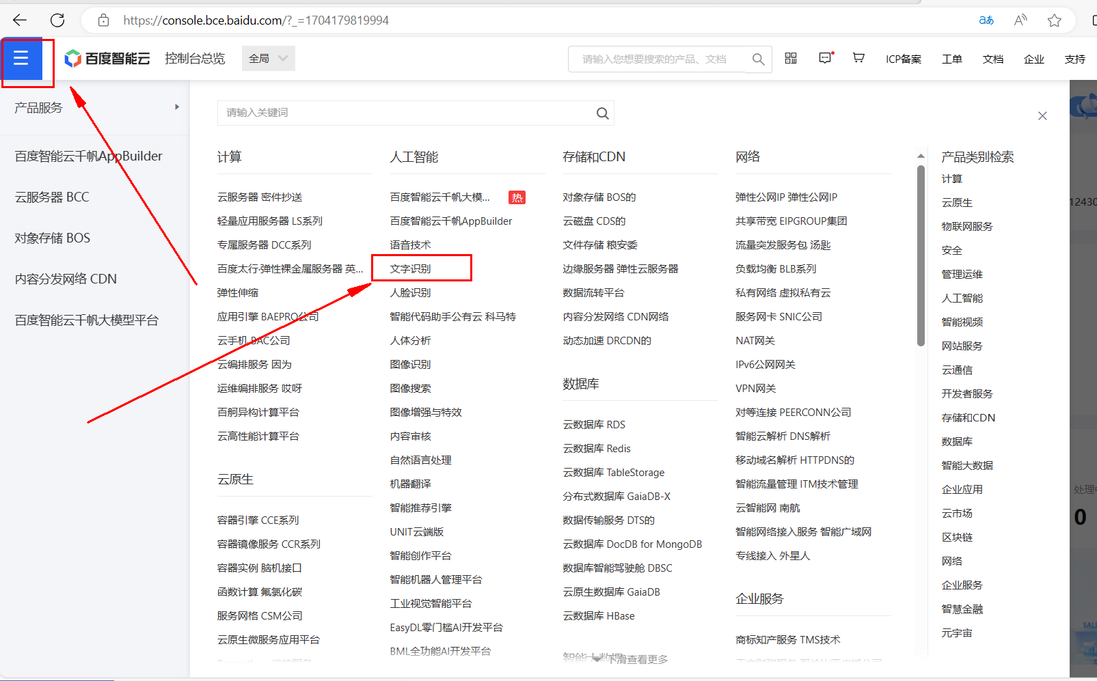
Task: Open 机器翻译 product link
Action: click(x=410, y=484)
